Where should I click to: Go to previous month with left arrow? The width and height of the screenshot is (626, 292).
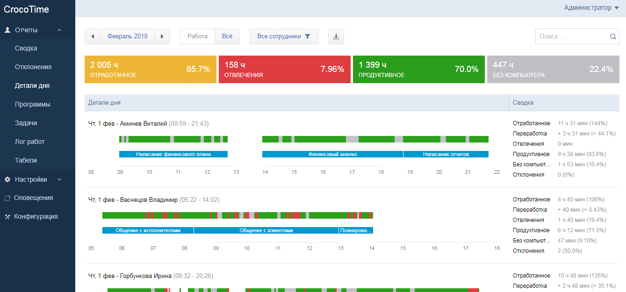[x=93, y=36]
